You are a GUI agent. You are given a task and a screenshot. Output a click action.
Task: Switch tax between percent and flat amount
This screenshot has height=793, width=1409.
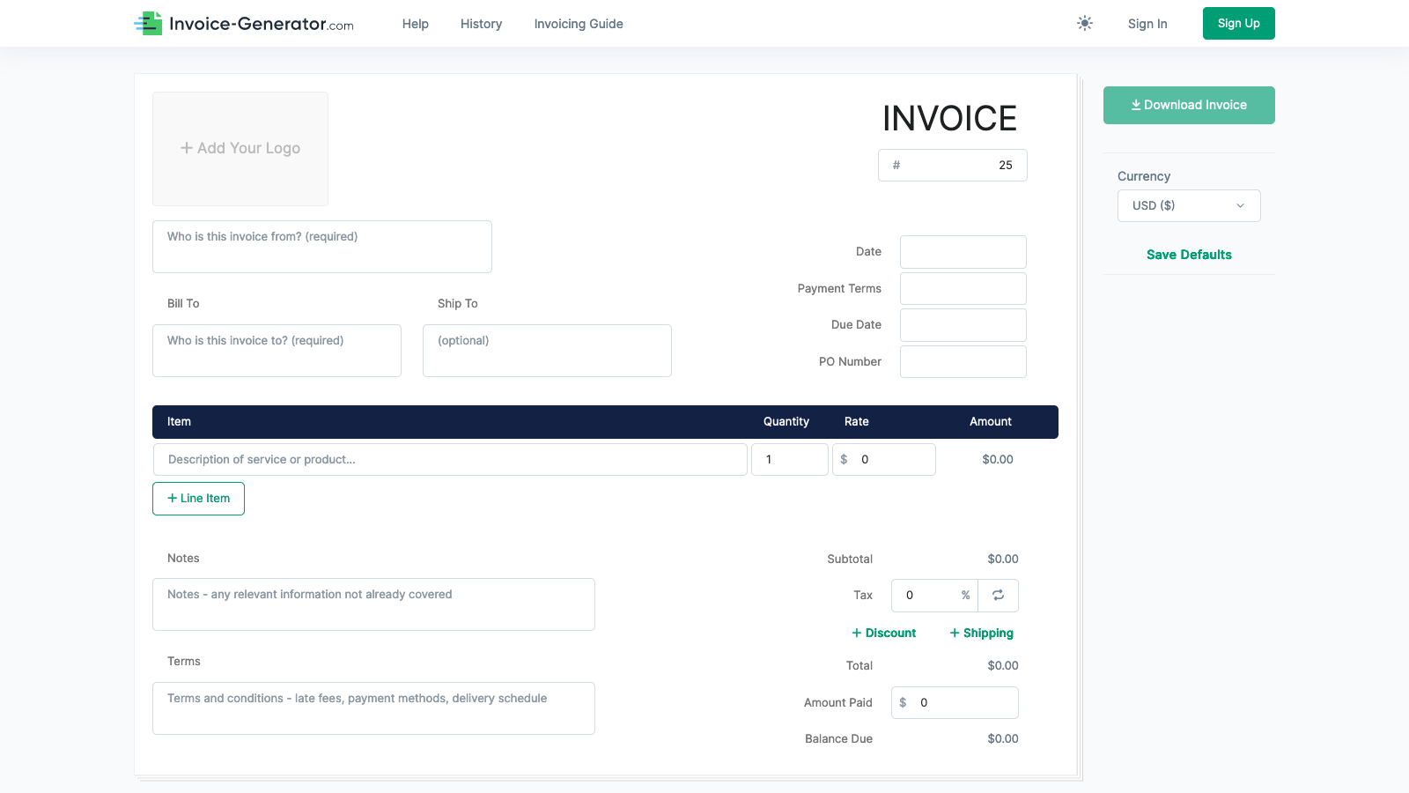click(x=998, y=596)
